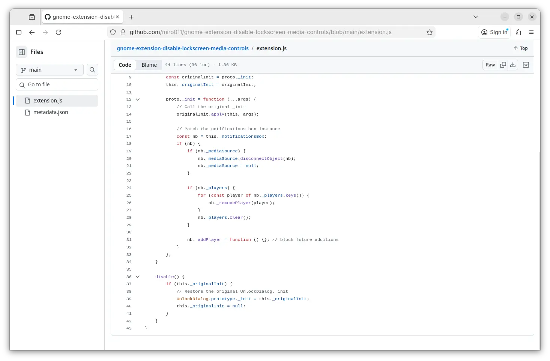550x361 pixels.
Task: Open the Firefox extensions puzzle icon
Action: click(x=518, y=32)
